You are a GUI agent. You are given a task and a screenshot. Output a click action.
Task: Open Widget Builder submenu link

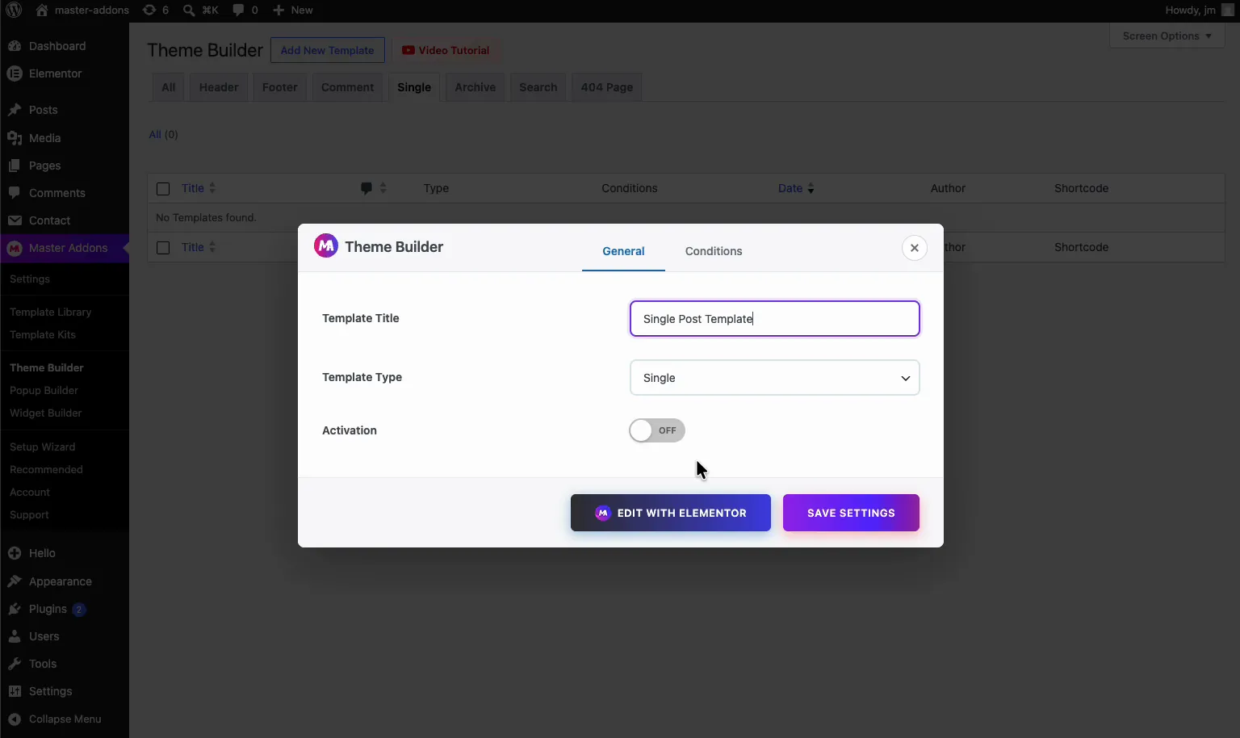[x=45, y=413]
